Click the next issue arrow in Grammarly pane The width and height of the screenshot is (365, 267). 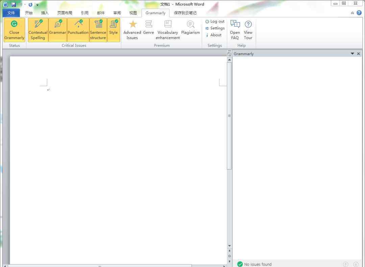point(356,264)
